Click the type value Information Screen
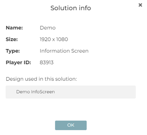Screen dimensions: 147x135 (x=64, y=51)
